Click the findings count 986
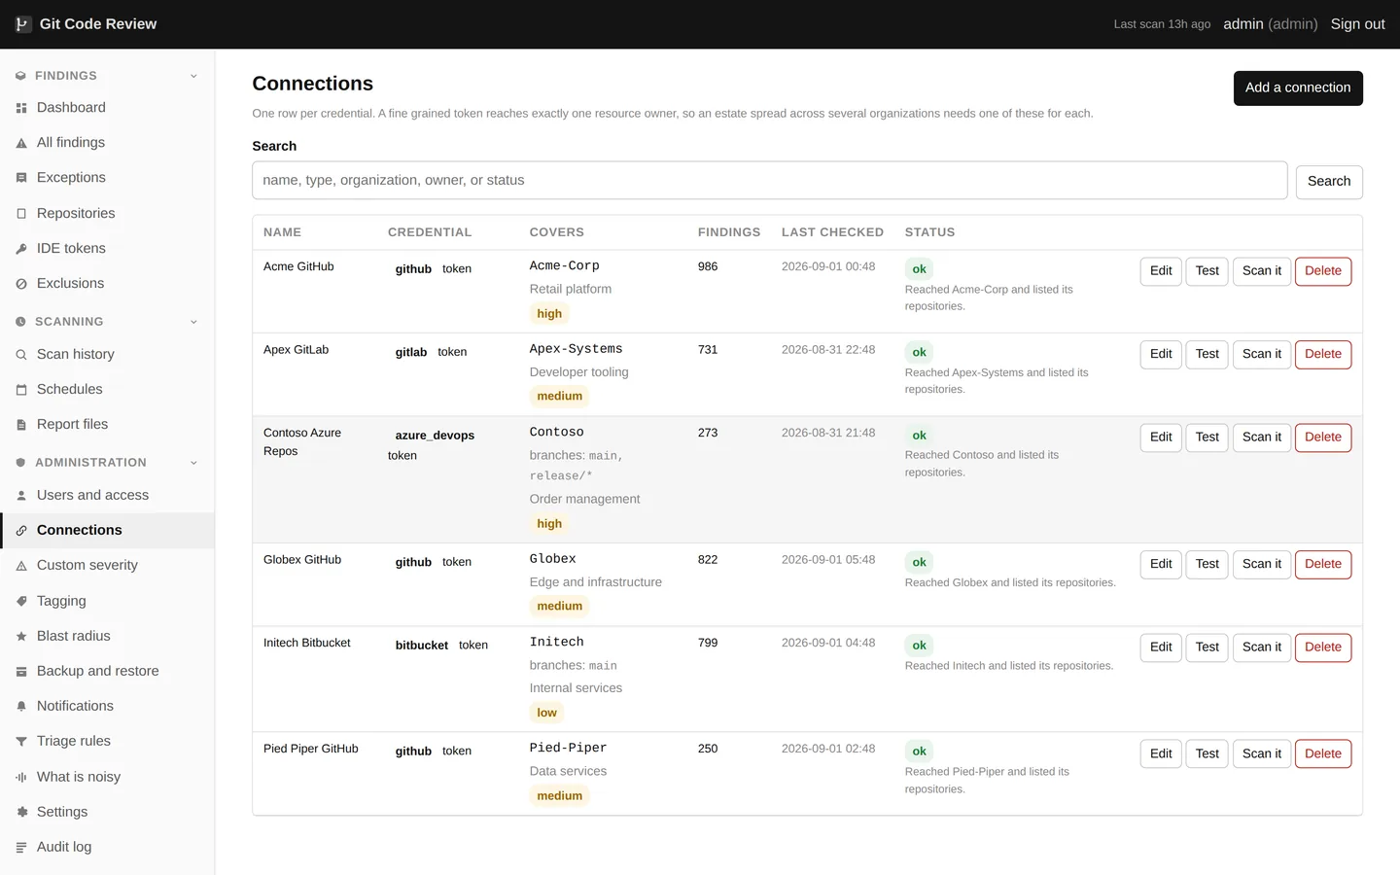The width and height of the screenshot is (1400, 875). click(x=708, y=266)
